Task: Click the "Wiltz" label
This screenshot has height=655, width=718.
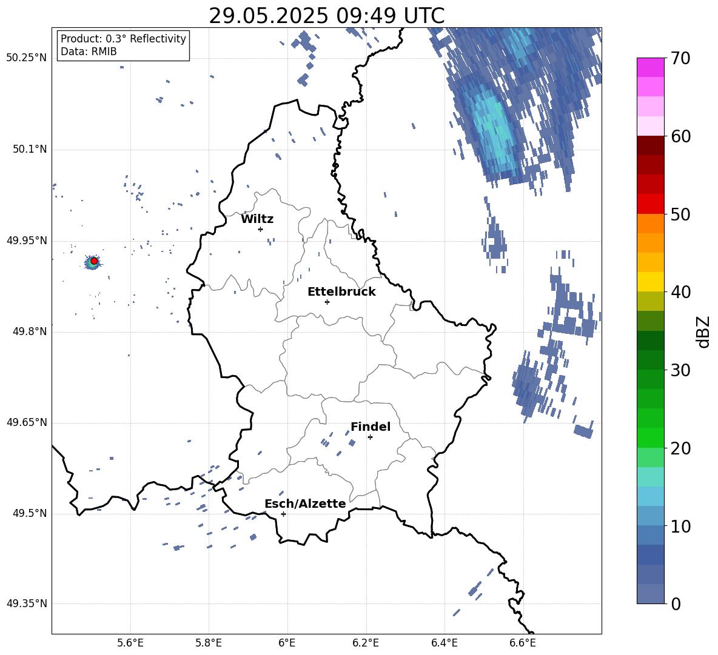Action: 257,219
